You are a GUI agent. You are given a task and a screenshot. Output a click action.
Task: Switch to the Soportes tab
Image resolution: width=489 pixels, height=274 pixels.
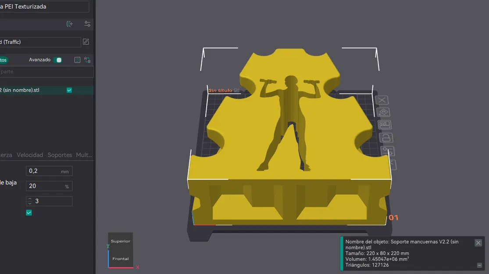pos(60,155)
